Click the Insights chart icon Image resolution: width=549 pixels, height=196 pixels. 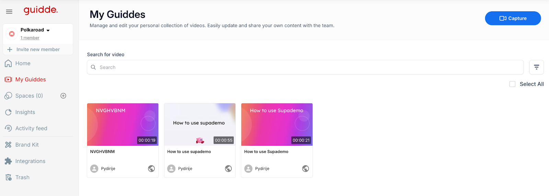8,112
